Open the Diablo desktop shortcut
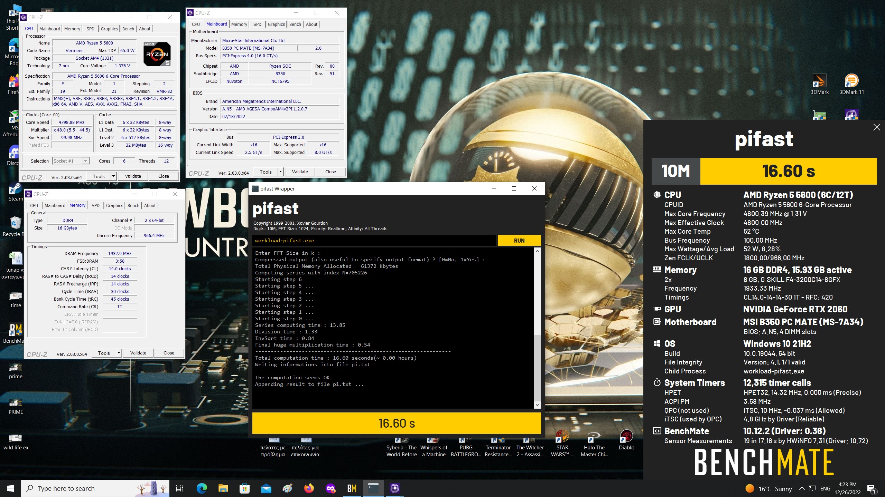 pyautogui.click(x=626, y=440)
